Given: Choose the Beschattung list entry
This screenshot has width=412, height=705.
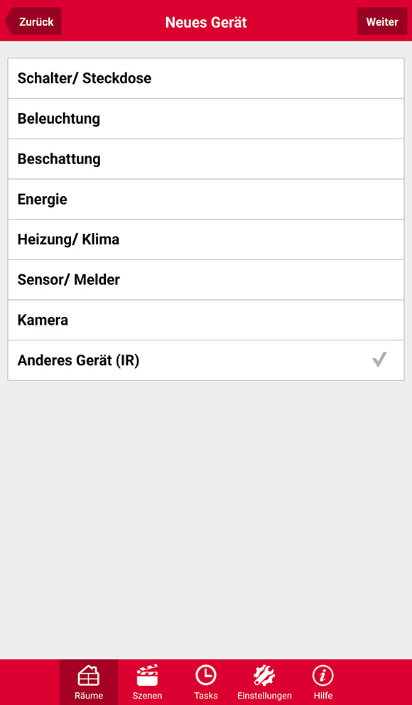Looking at the screenshot, I should click(206, 159).
